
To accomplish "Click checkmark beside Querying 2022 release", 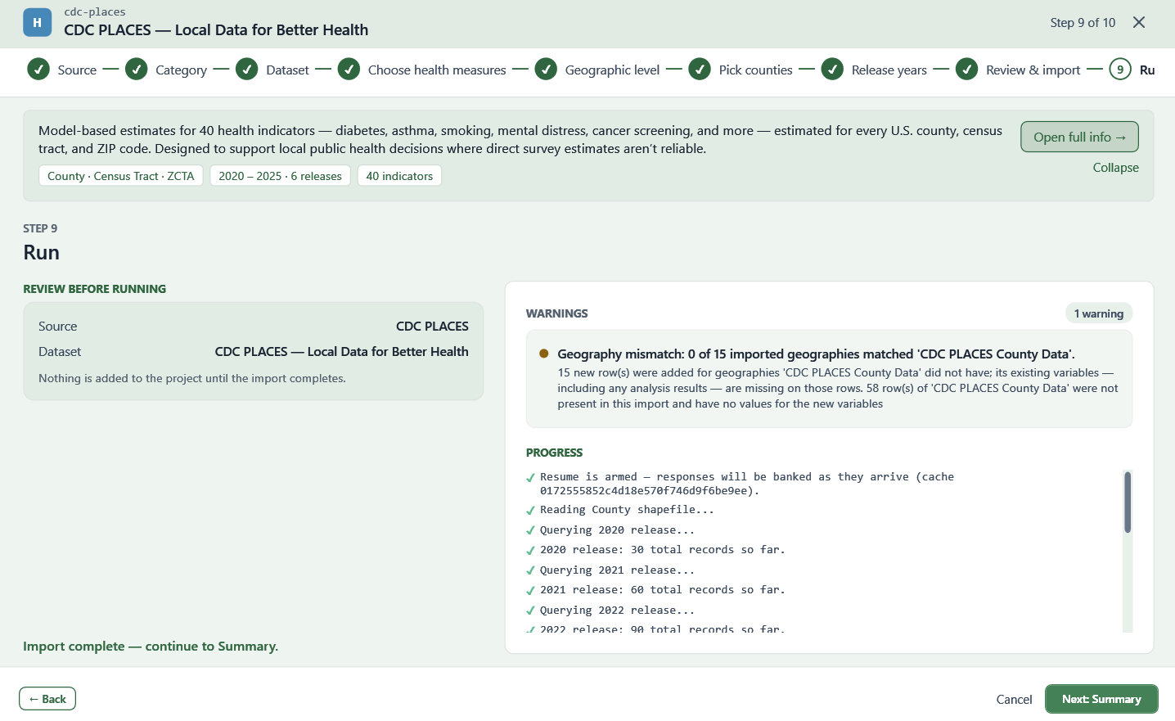I will [x=530, y=611].
